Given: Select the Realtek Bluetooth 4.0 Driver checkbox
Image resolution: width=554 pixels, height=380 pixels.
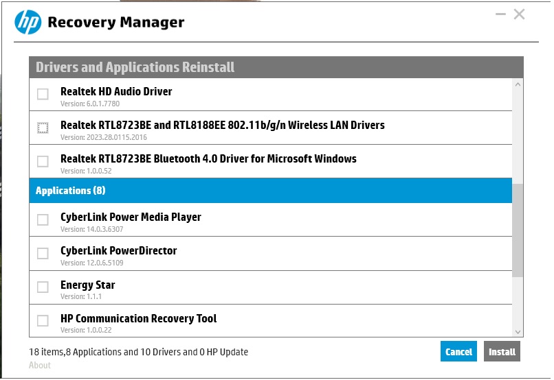Looking at the screenshot, I should point(43,161).
